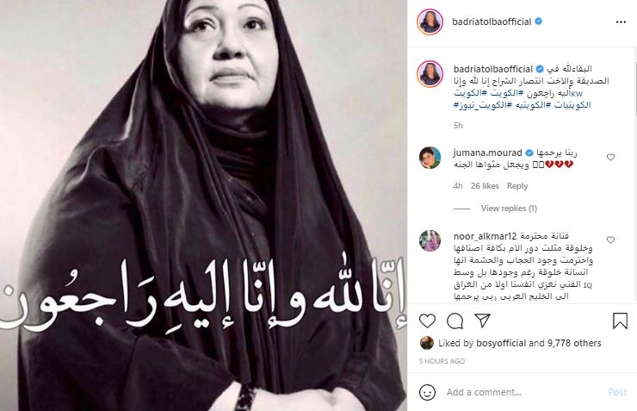Share post via paper plane icon
The width and height of the screenshot is (637, 411).
482,321
